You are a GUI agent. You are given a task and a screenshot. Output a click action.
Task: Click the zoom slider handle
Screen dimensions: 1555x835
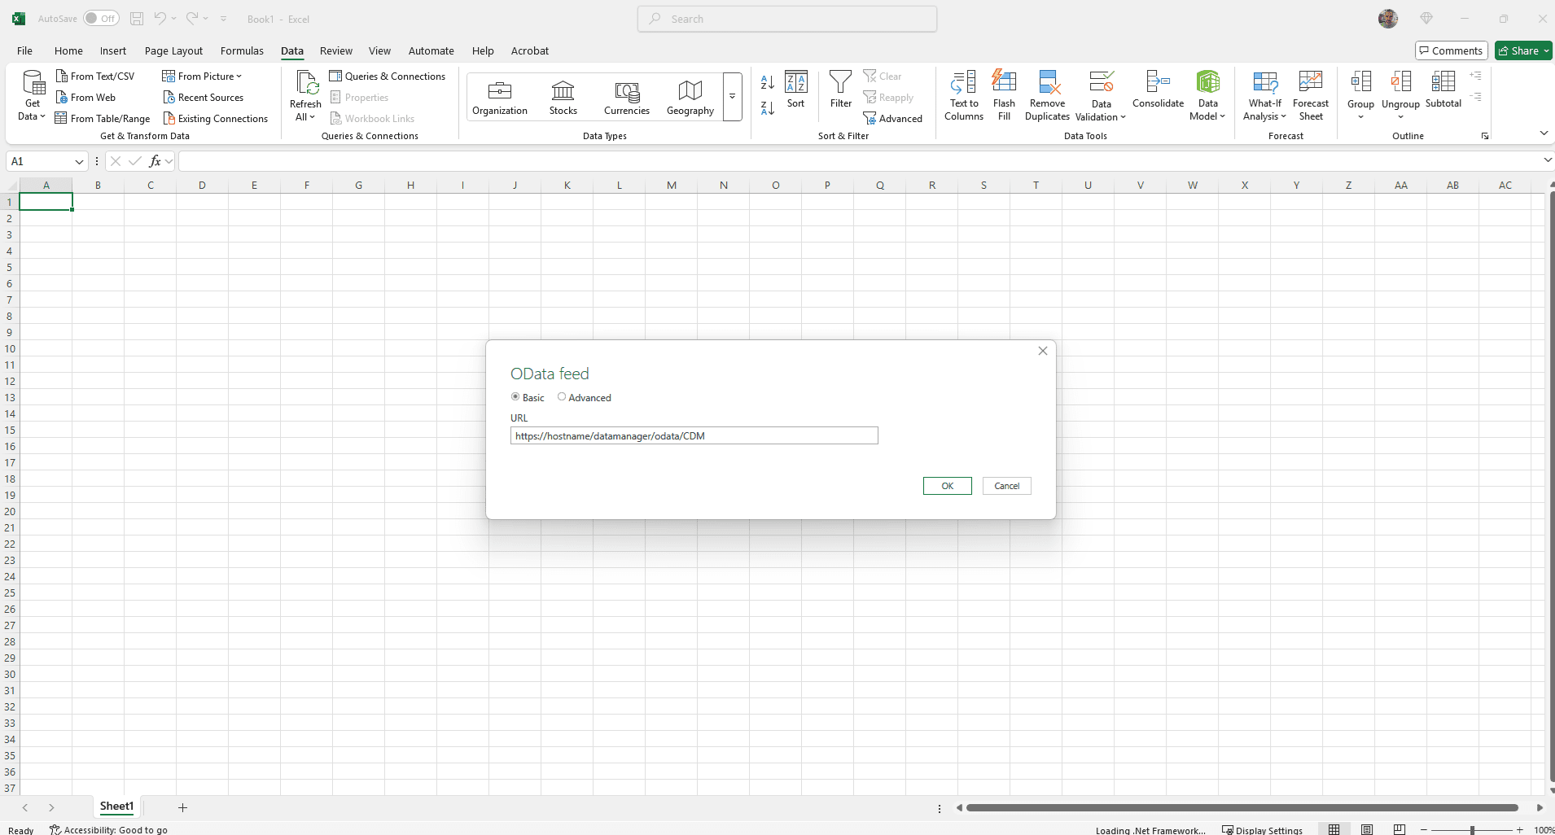(1472, 830)
